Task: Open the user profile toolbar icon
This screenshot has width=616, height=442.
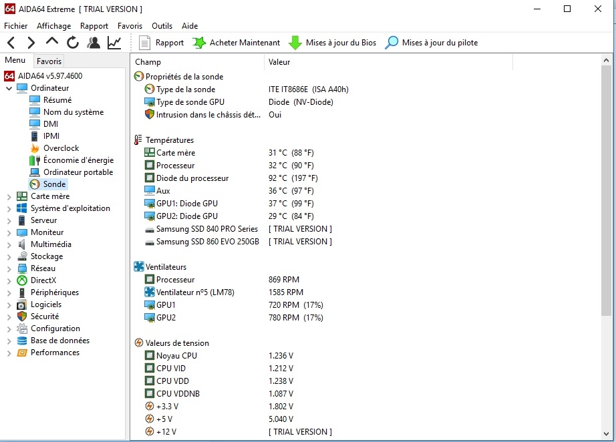Action: coord(94,43)
